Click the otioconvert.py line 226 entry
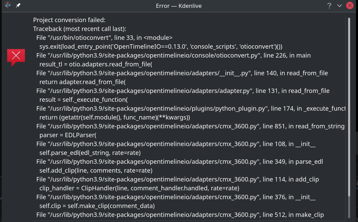 point(173,55)
